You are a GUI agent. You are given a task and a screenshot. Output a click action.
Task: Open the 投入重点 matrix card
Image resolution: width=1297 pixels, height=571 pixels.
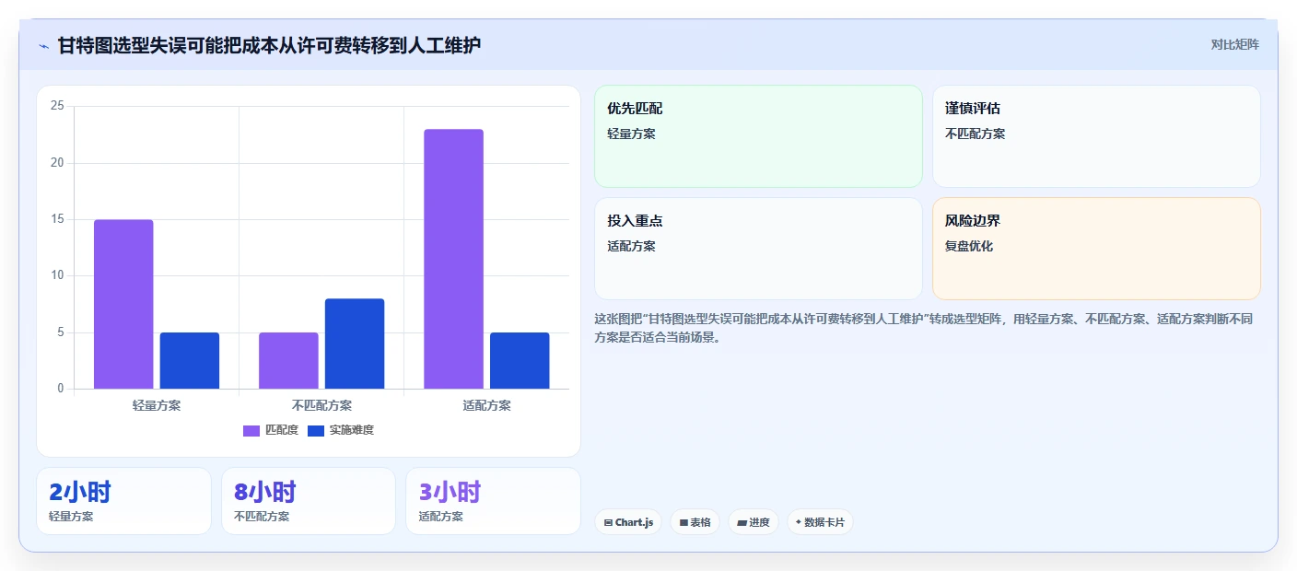(x=758, y=249)
